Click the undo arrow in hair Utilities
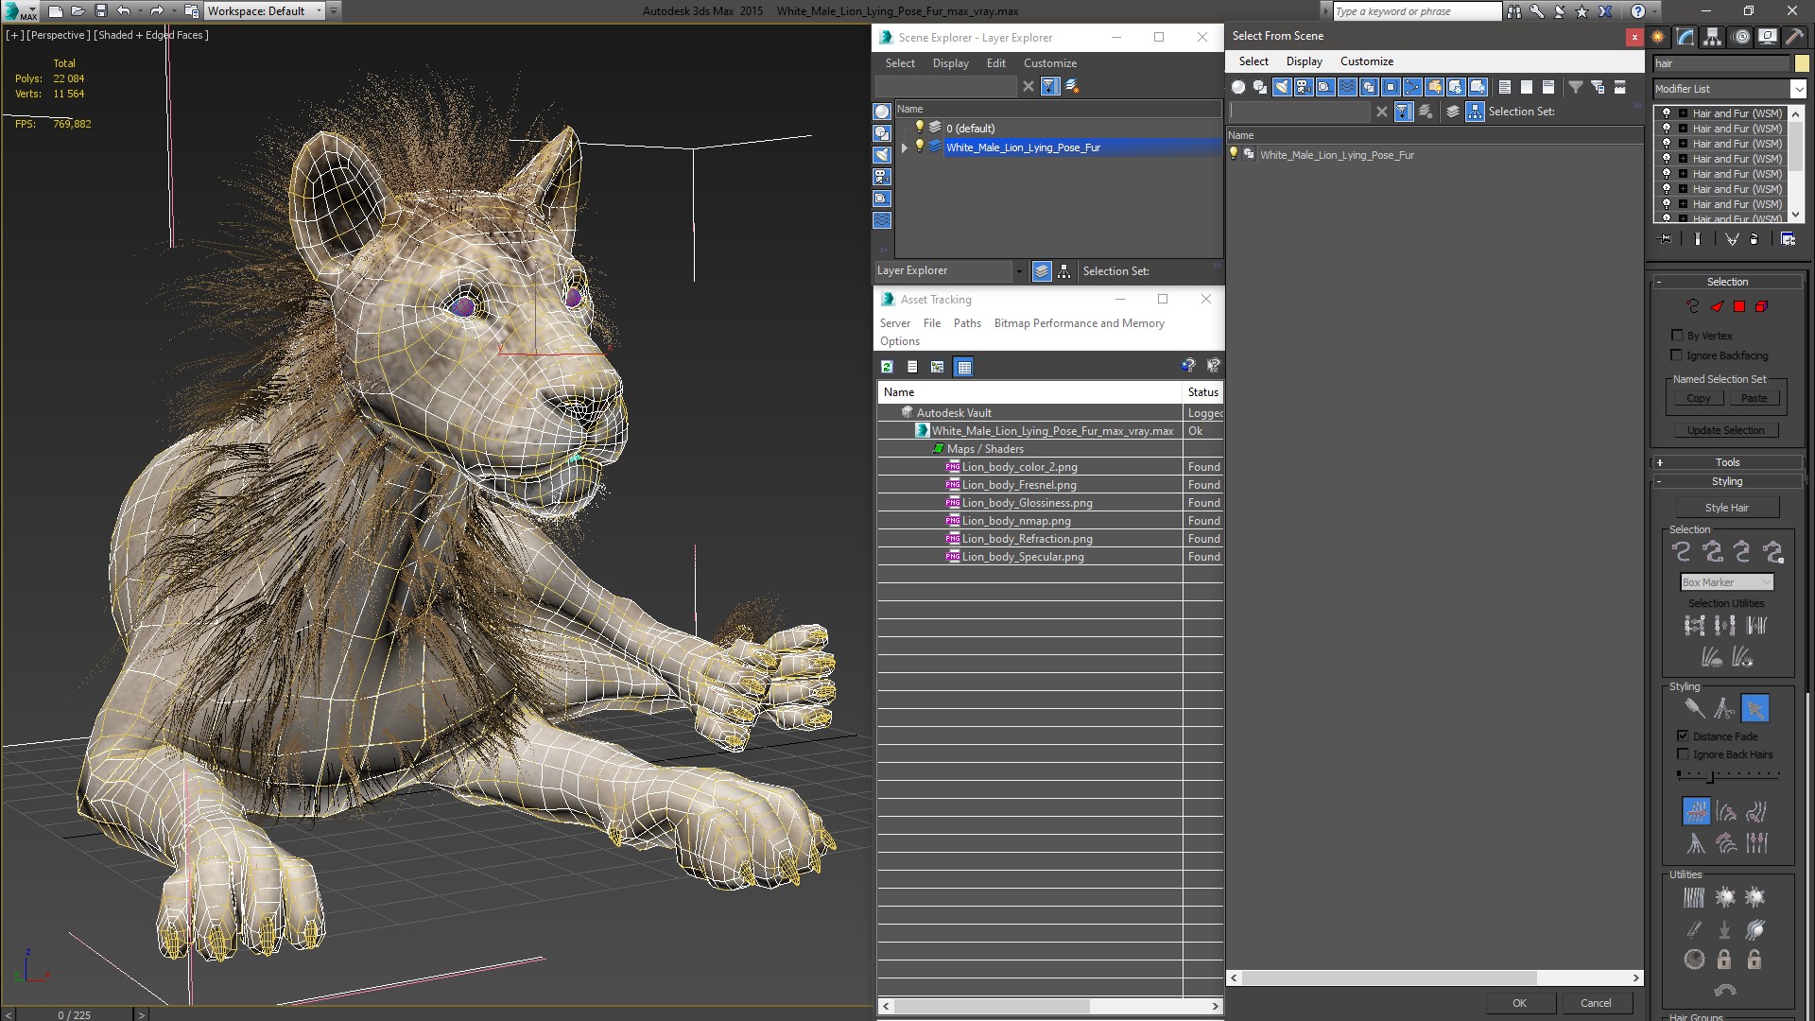 click(1725, 990)
